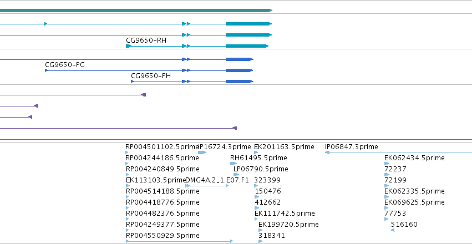Click the IP16724.3prime EST label
The width and height of the screenshot is (472, 244).
point(225,147)
